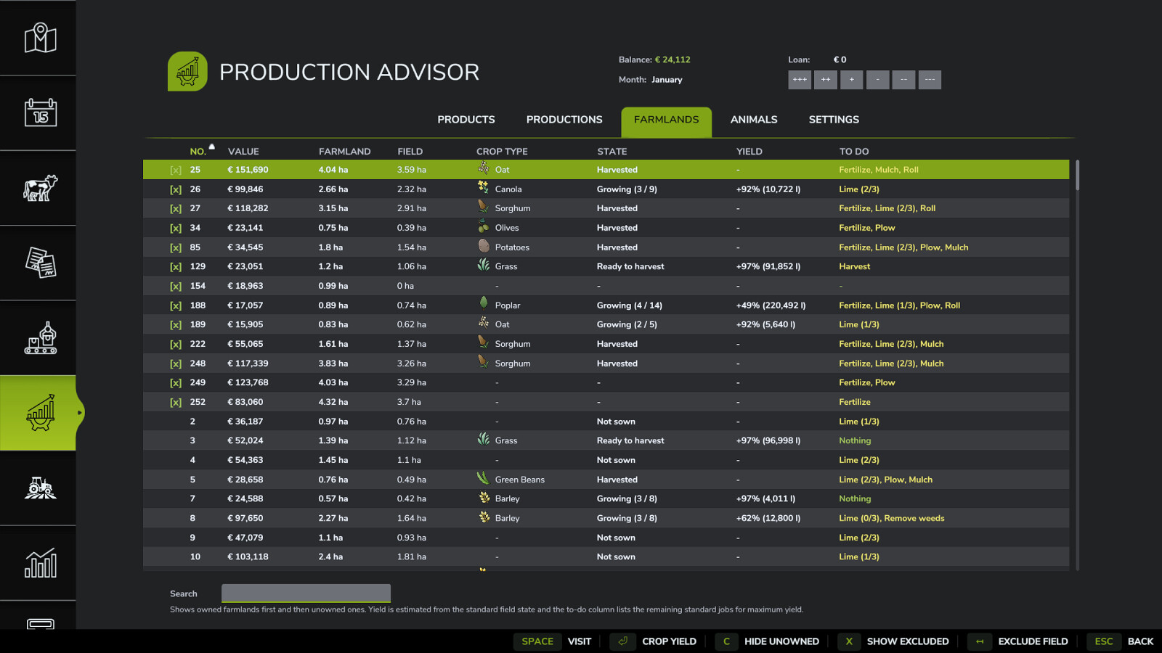
Task: Click the Barley crop icon in row 8
Action: click(x=484, y=517)
